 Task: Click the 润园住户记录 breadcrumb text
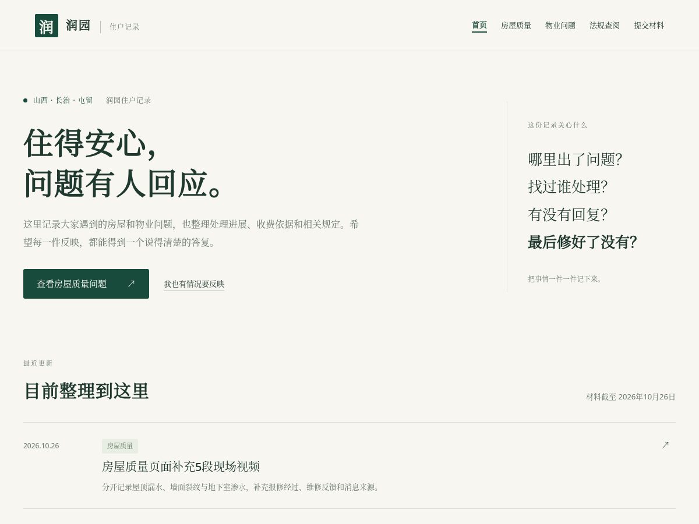[x=129, y=100]
